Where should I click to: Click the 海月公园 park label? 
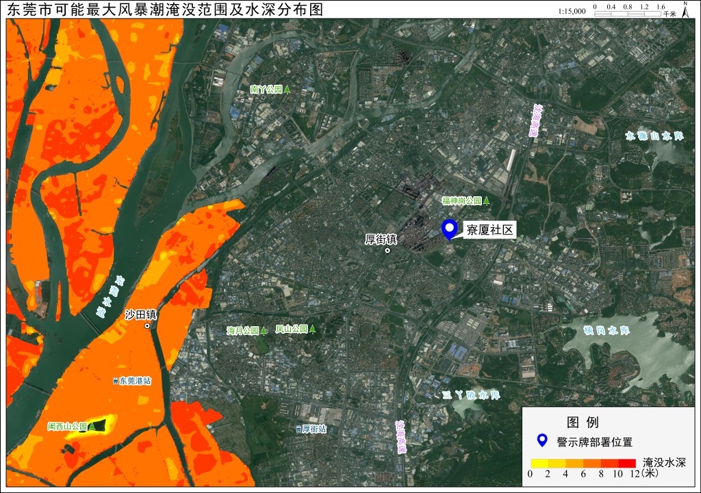[x=243, y=330]
